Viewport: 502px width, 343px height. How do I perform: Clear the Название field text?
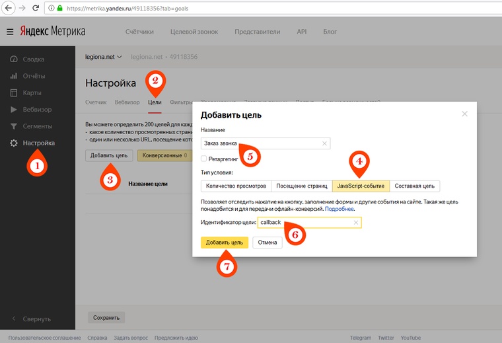[324, 143]
